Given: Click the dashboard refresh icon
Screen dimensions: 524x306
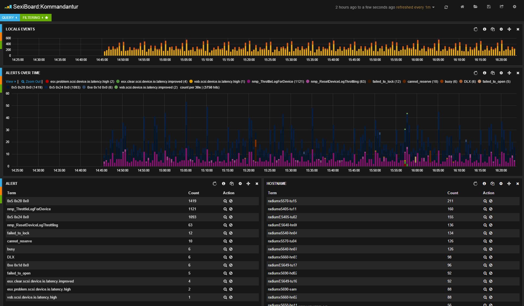Looking at the screenshot, I should (446, 7).
